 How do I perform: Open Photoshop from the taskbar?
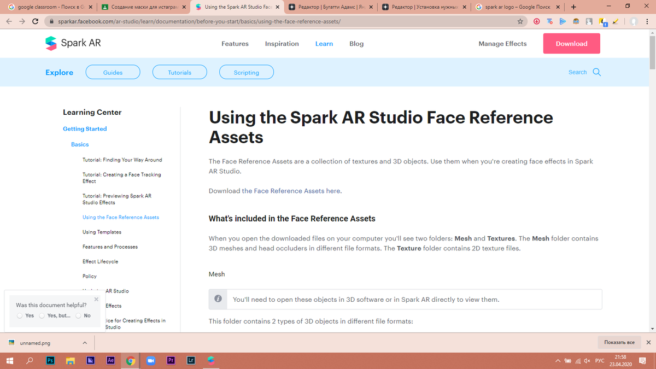(50, 360)
